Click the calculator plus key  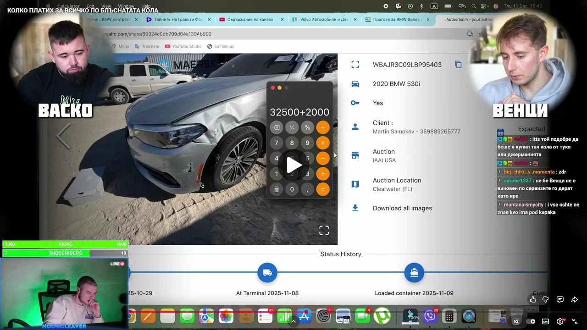[323, 174]
